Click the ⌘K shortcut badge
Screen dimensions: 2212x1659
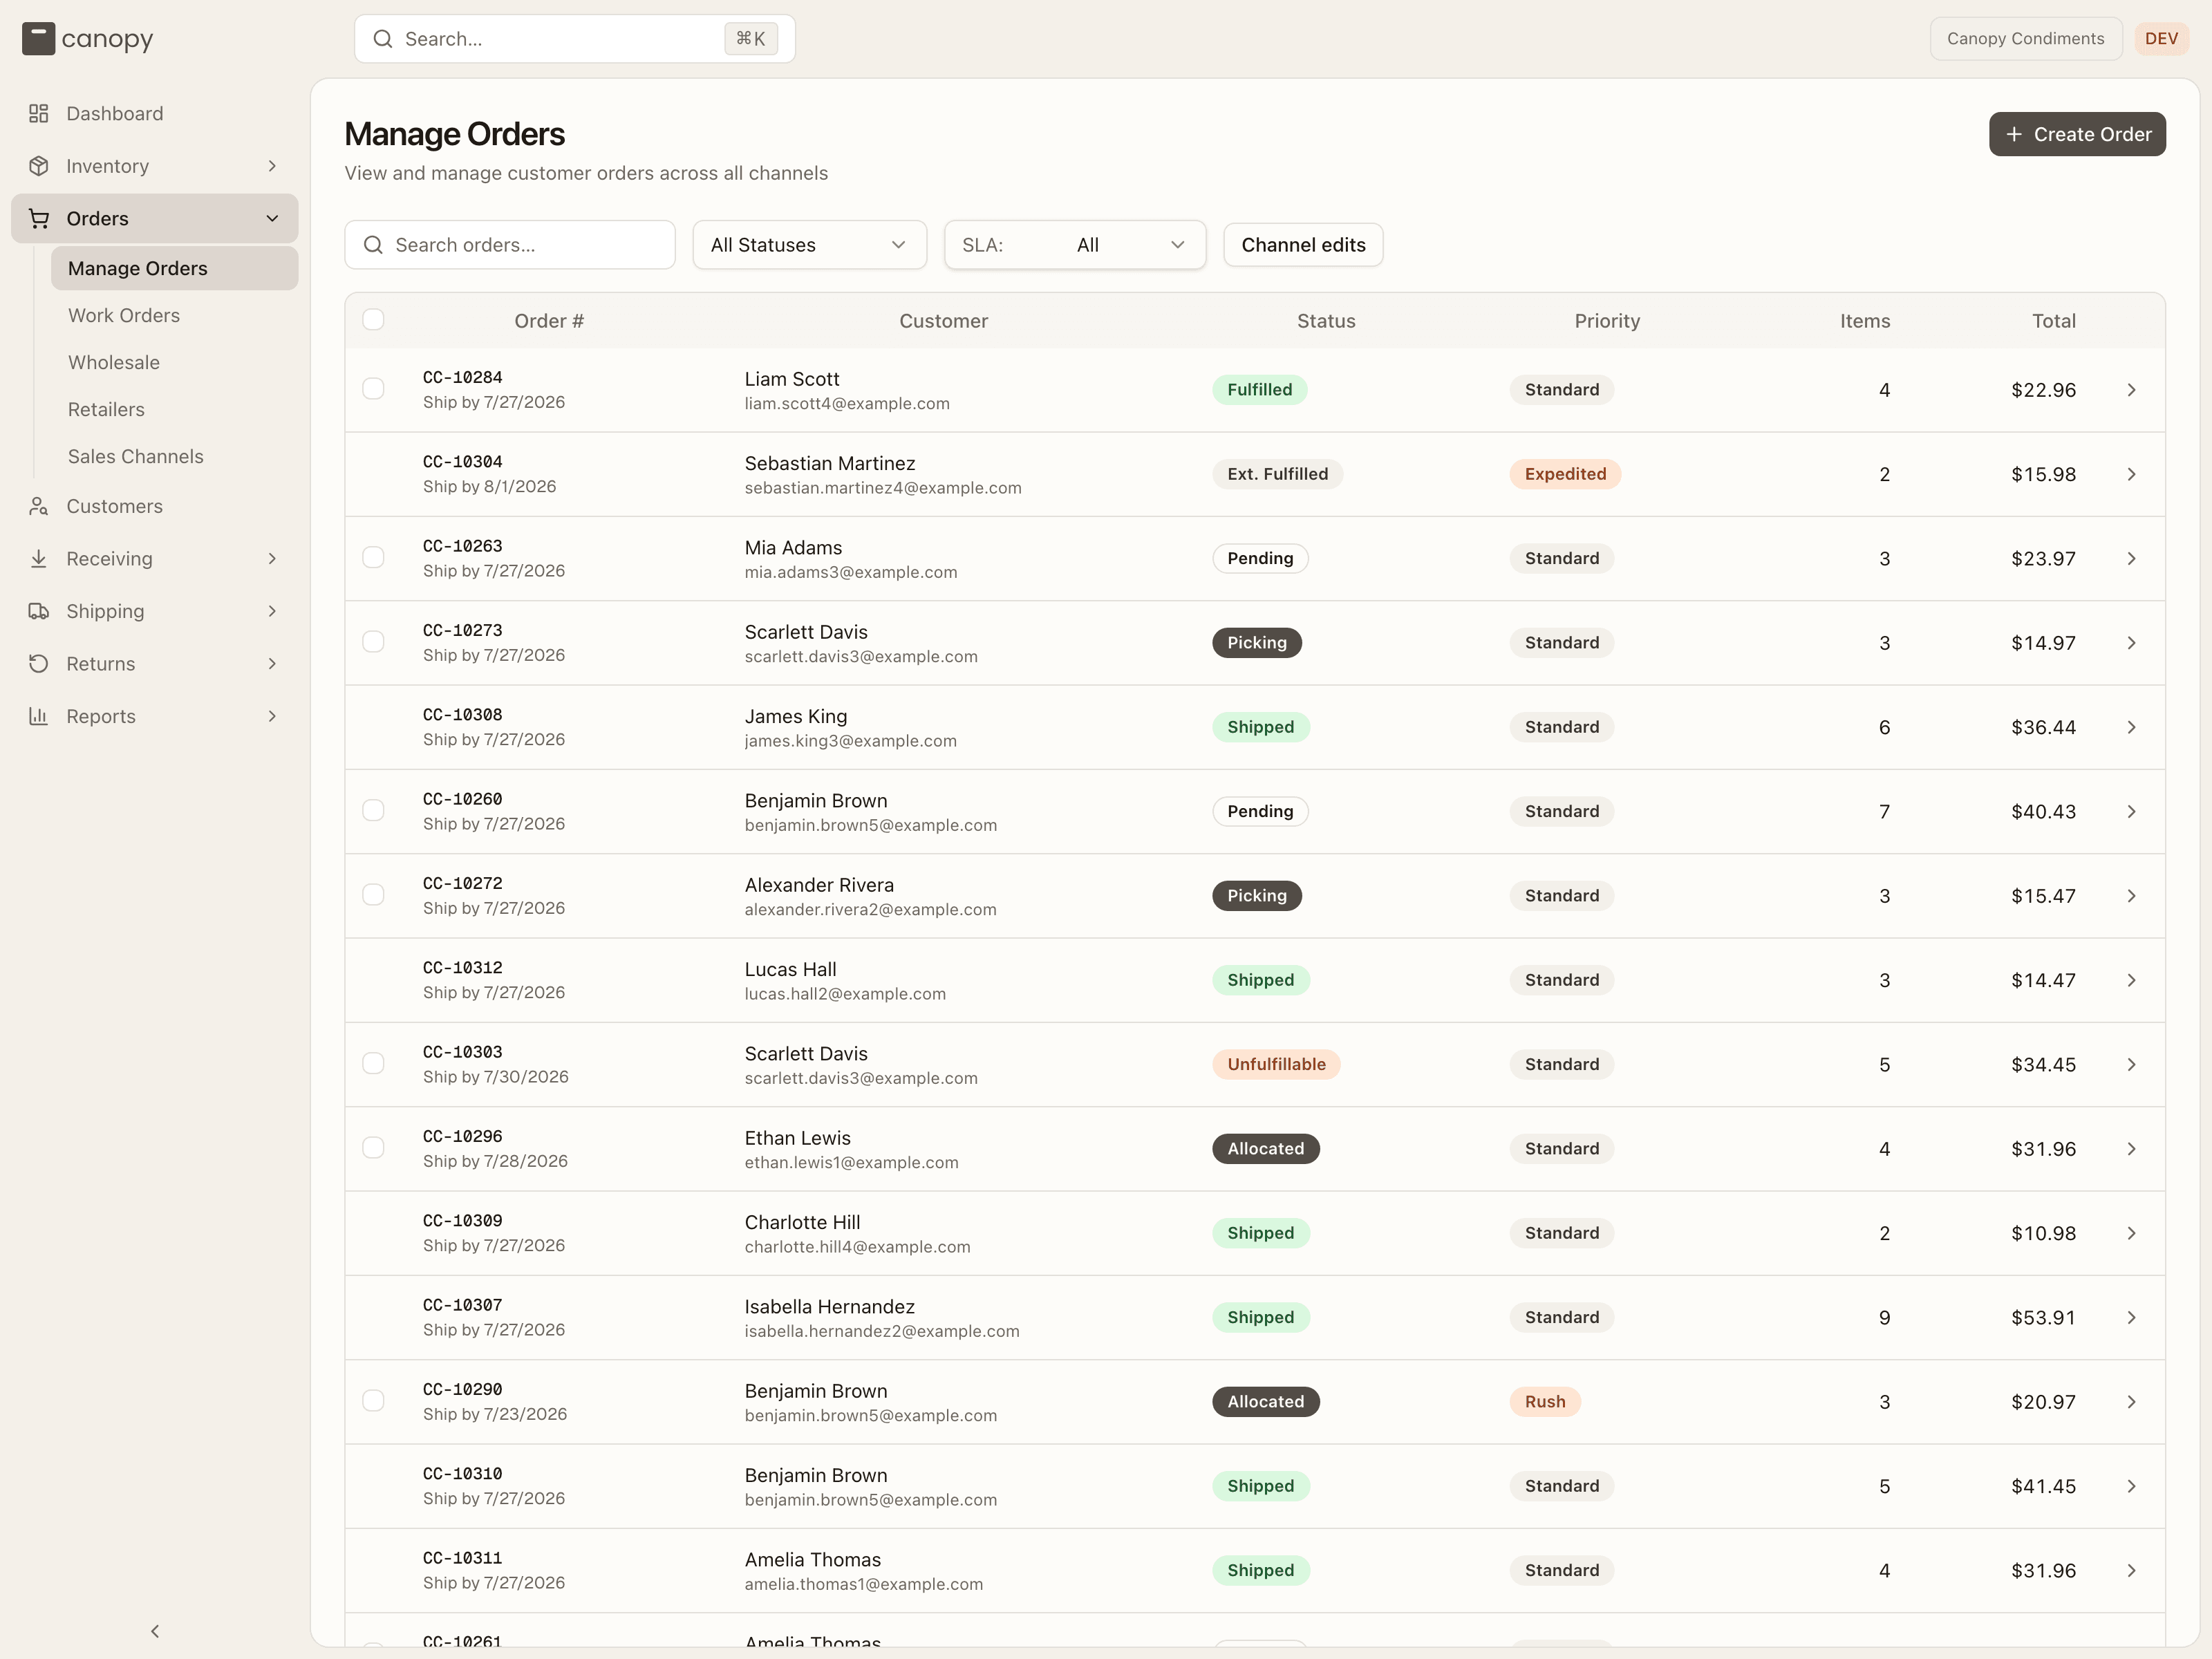pyautogui.click(x=751, y=39)
